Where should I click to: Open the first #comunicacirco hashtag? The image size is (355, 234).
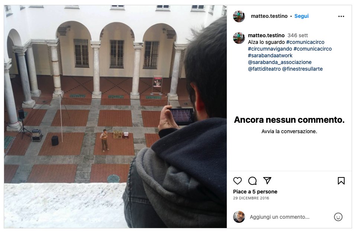[x=305, y=42]
